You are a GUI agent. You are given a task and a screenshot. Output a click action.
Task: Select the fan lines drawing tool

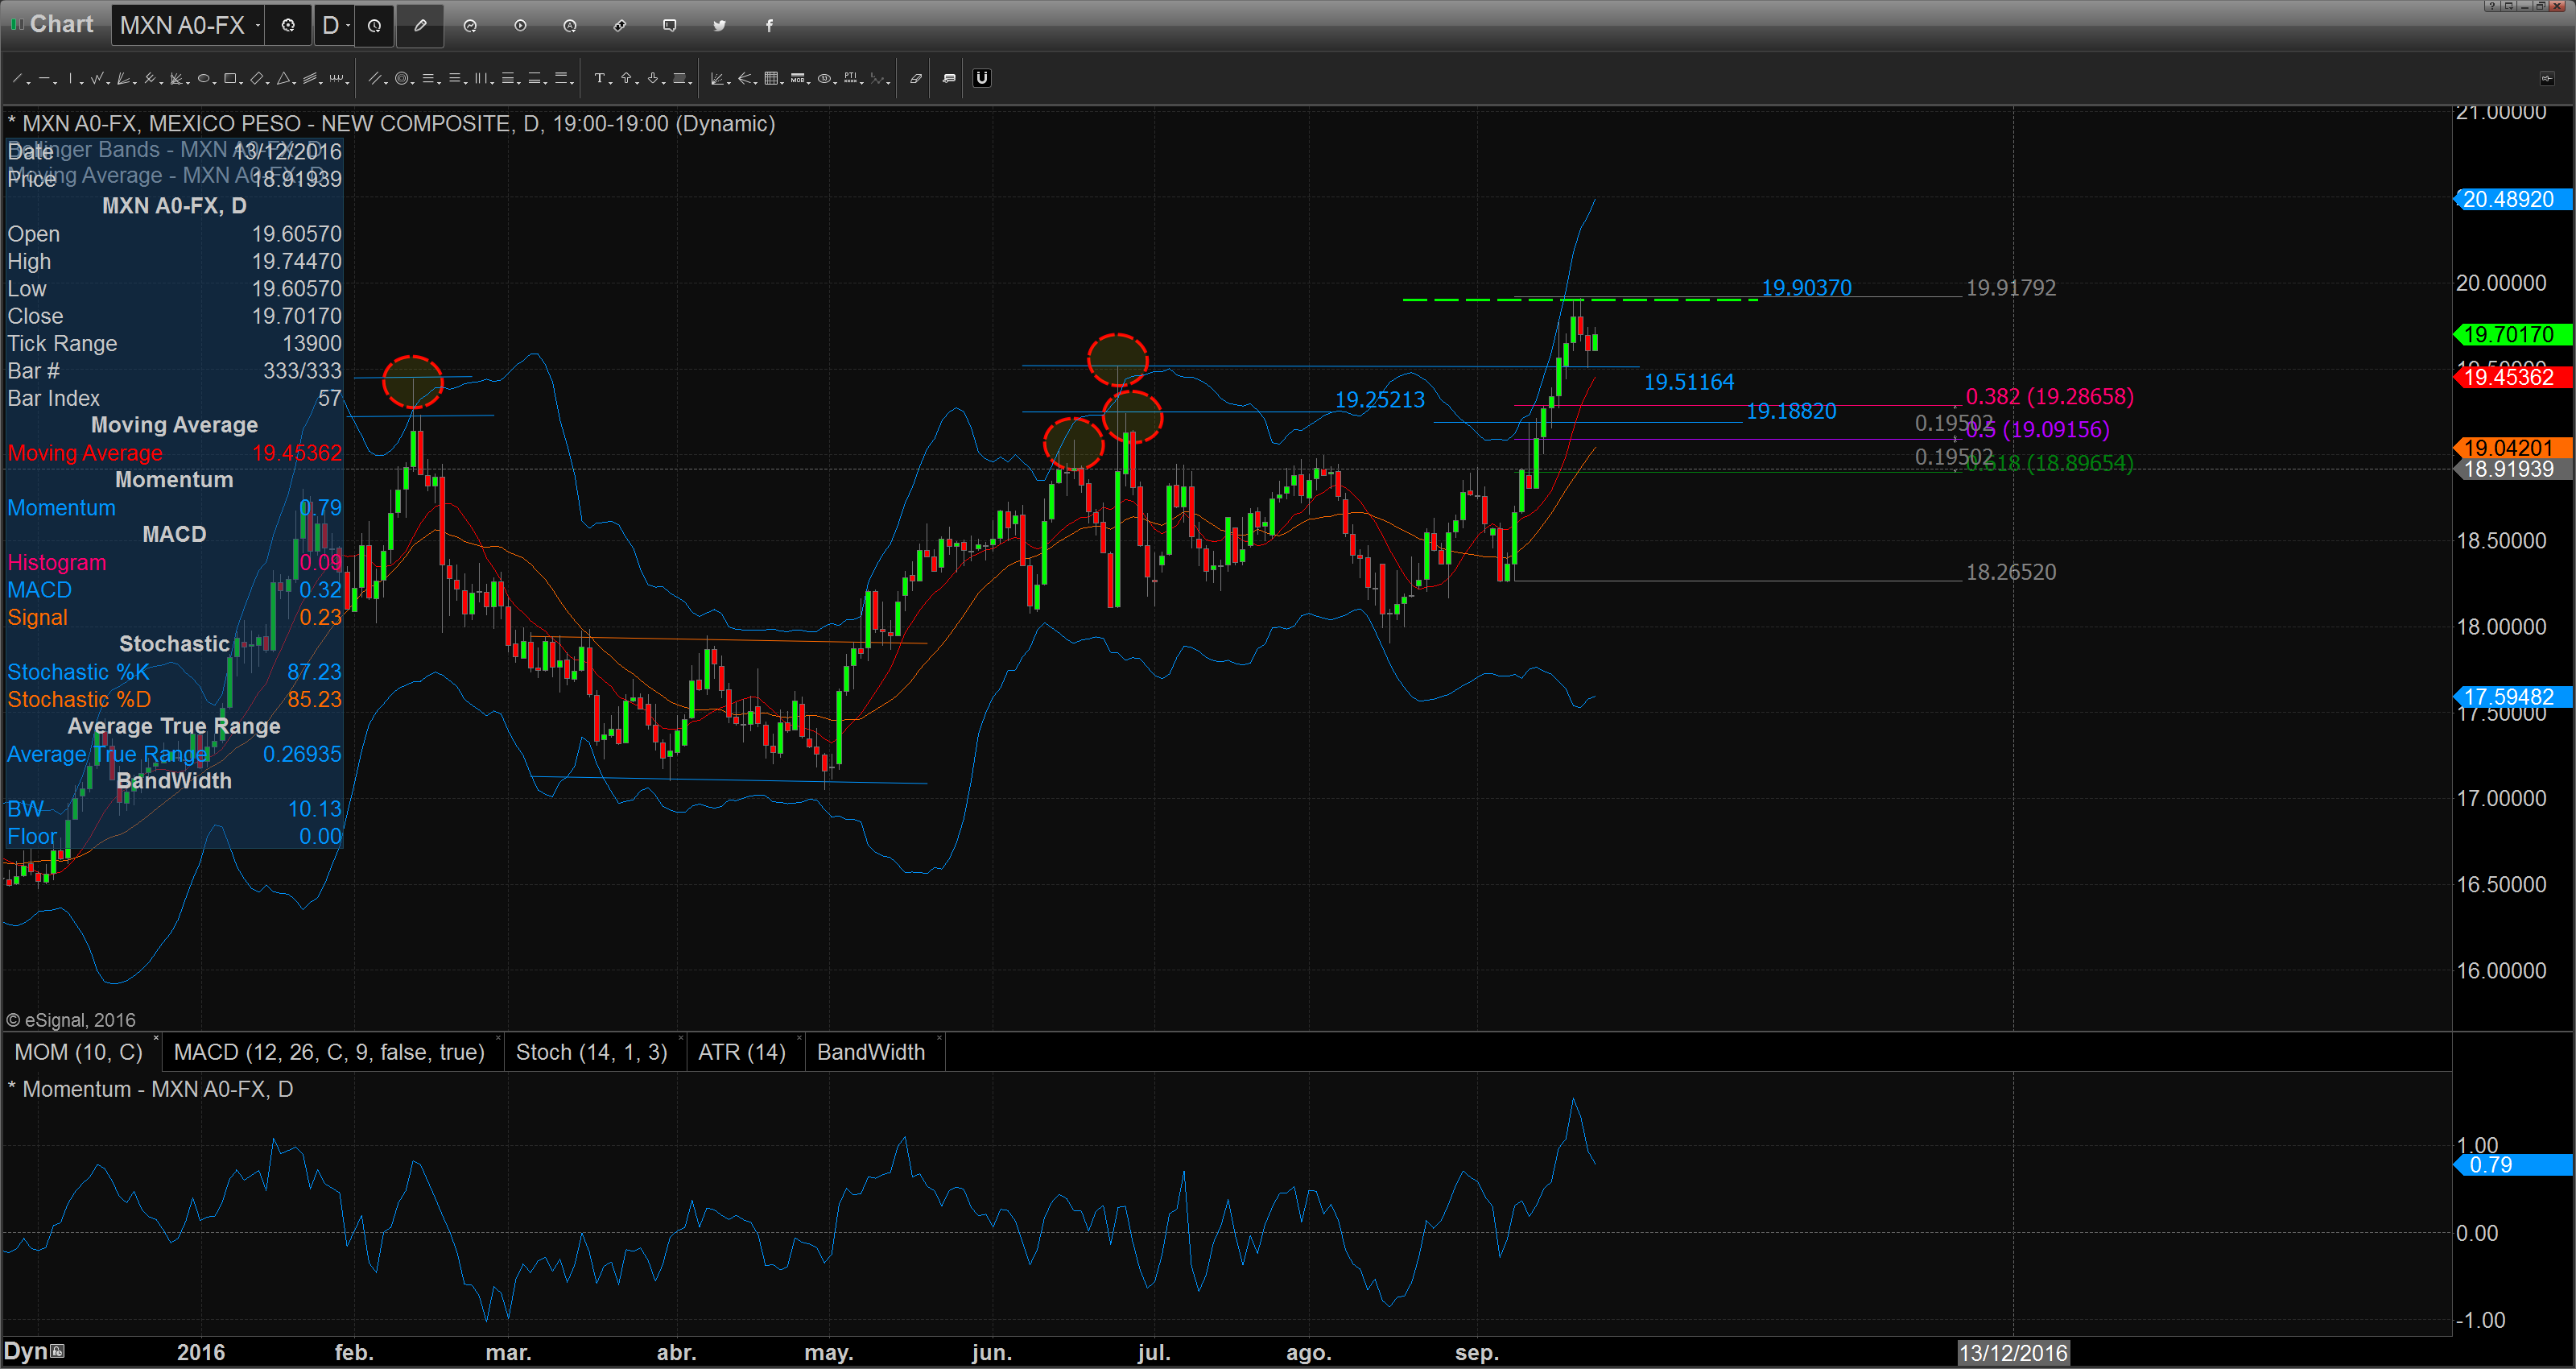[x=123, y=78]
